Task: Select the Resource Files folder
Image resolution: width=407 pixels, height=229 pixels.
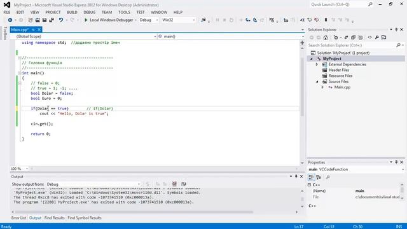Action: pos(340,76)
